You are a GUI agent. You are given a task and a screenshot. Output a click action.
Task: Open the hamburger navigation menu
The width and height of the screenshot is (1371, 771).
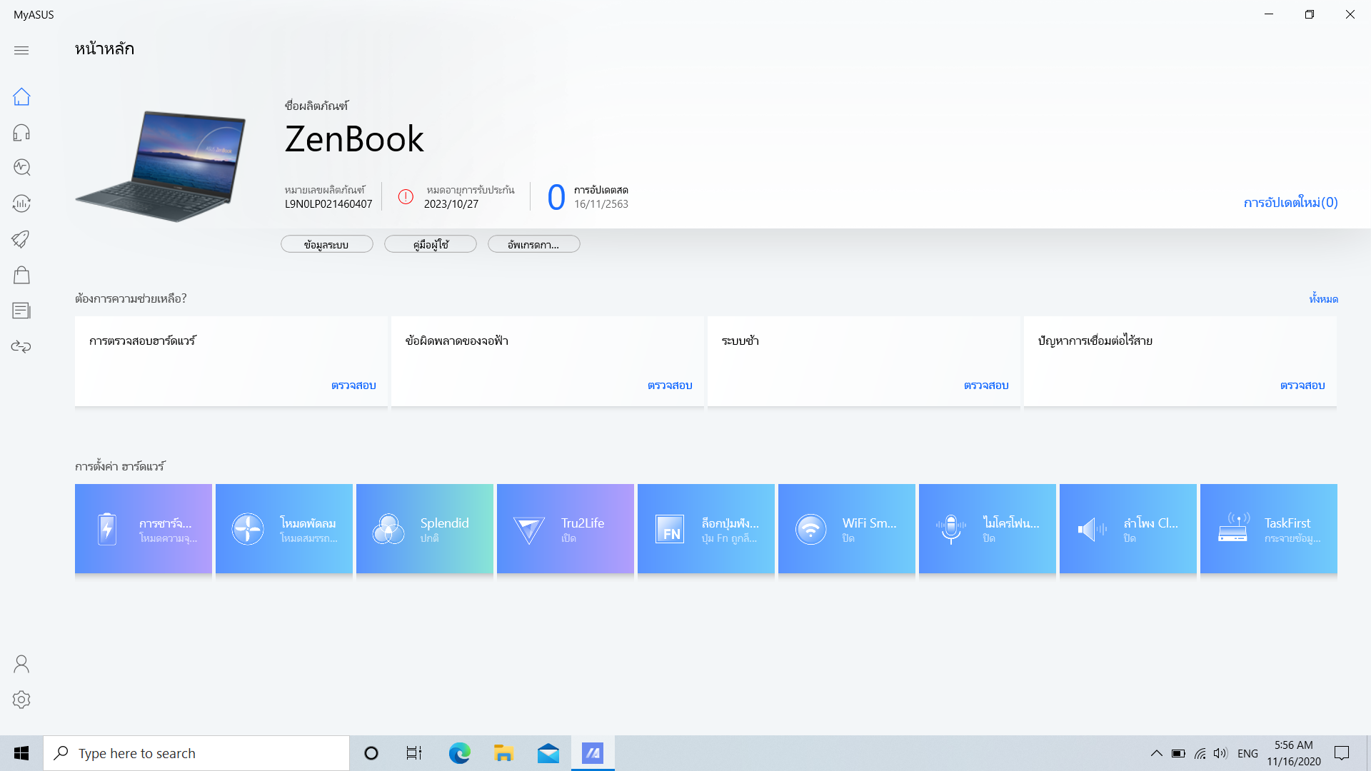21,50
